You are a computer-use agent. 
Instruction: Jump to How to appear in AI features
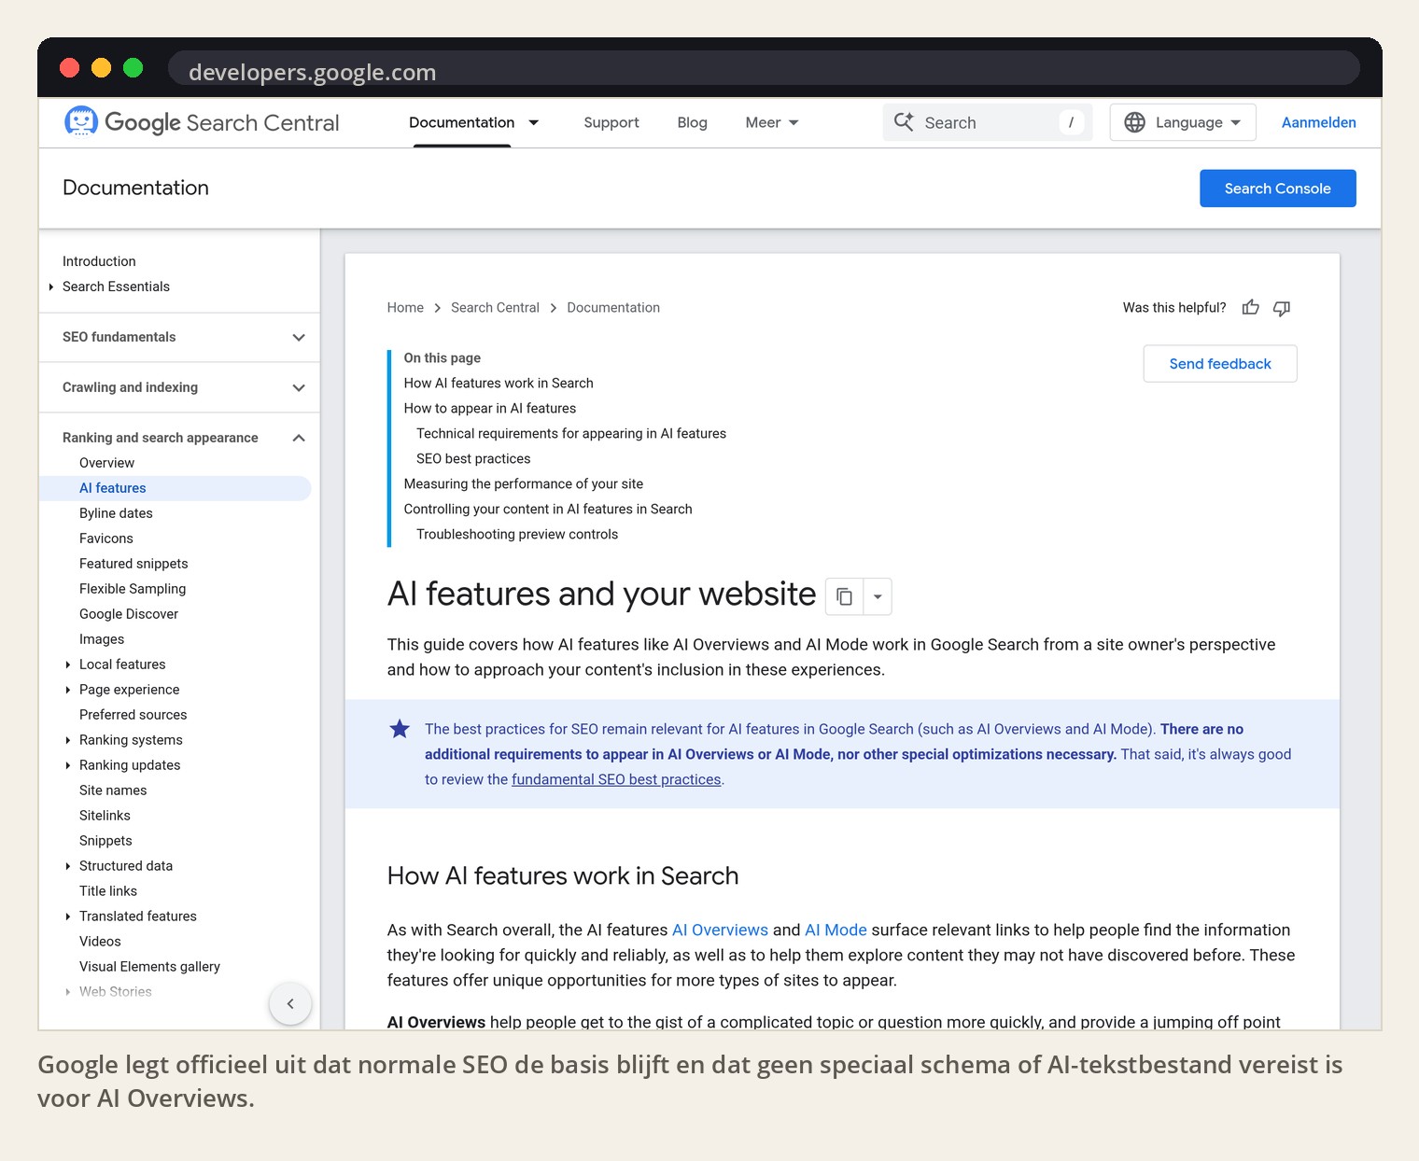point(490,409)
